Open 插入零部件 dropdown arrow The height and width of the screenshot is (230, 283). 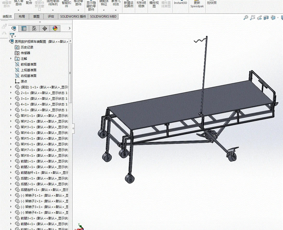pos(18,10)
